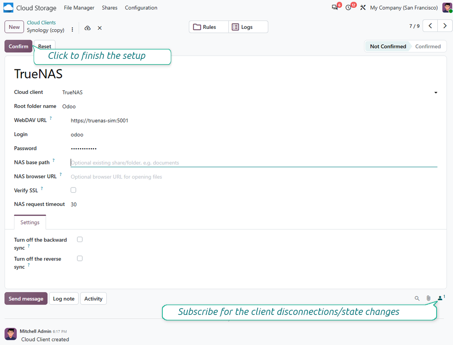Enable the Verify SSL checkbox
The width and height of the screenshot is (453, 345).
tap(73, 190)
